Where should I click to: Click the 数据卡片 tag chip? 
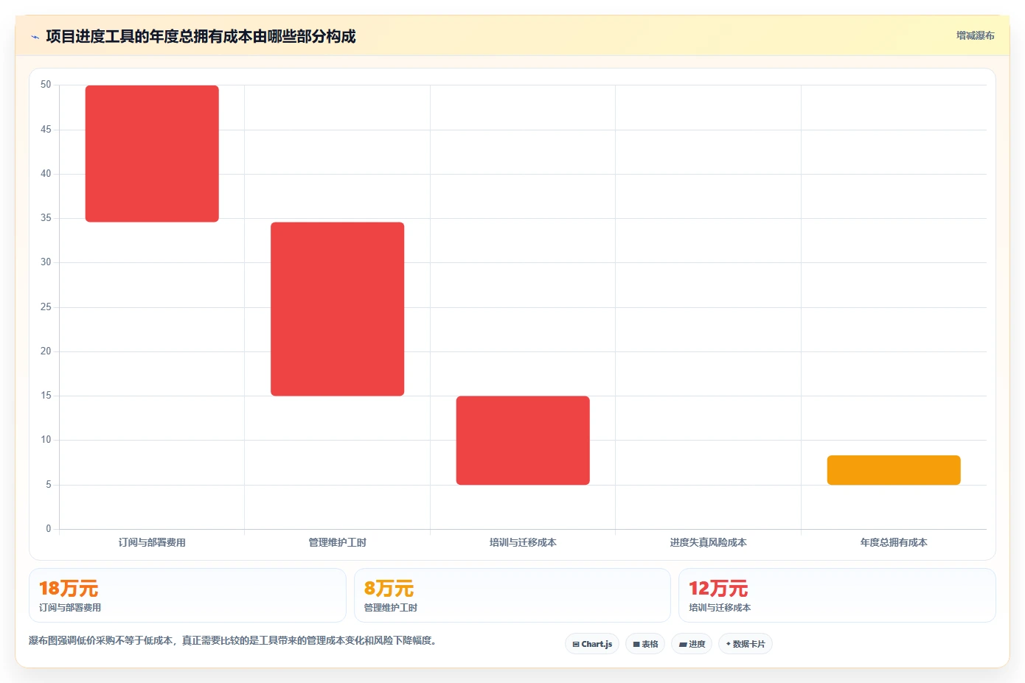[746, 644]
